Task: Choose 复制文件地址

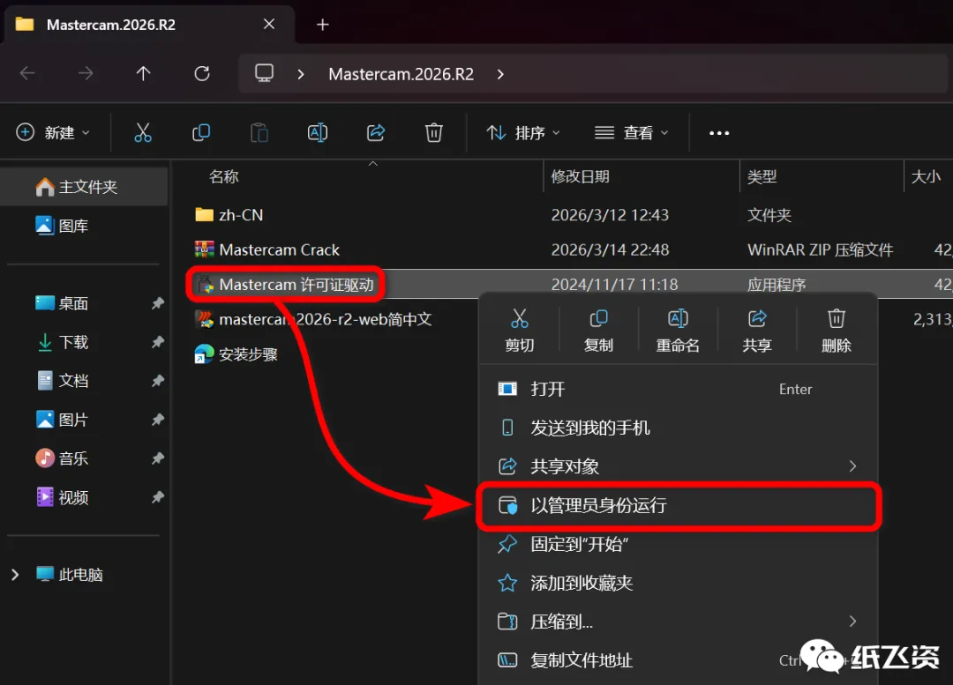Action: 678,660
